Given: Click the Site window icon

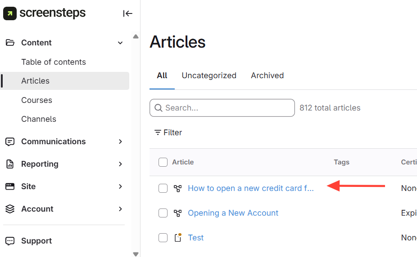Looking at the screenshot, I should tap(10, 186).
